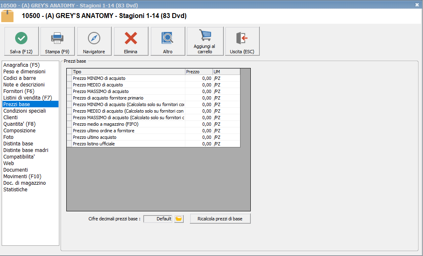The image size is (423, 256).
Task: Click the Cifre decimali Default field
Action: coord(158,219)
